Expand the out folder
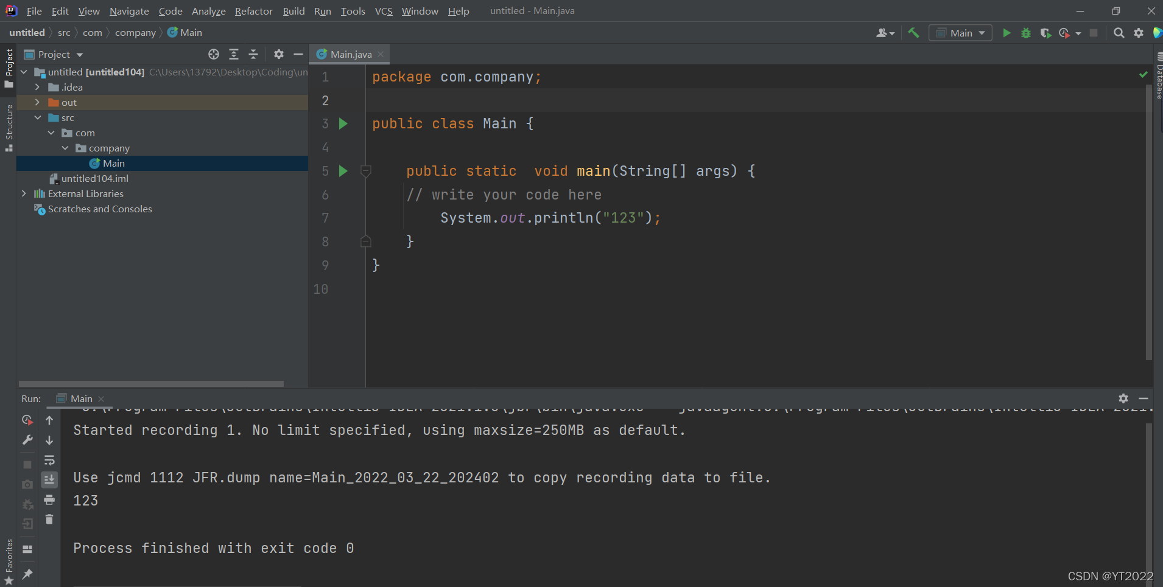Viewport: 1163px width, 587px height. (x=38, y=102)
